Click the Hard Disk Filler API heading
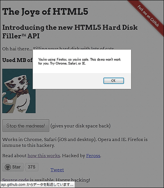The height and width of the screenshot is (188, 164). point(70,32)
